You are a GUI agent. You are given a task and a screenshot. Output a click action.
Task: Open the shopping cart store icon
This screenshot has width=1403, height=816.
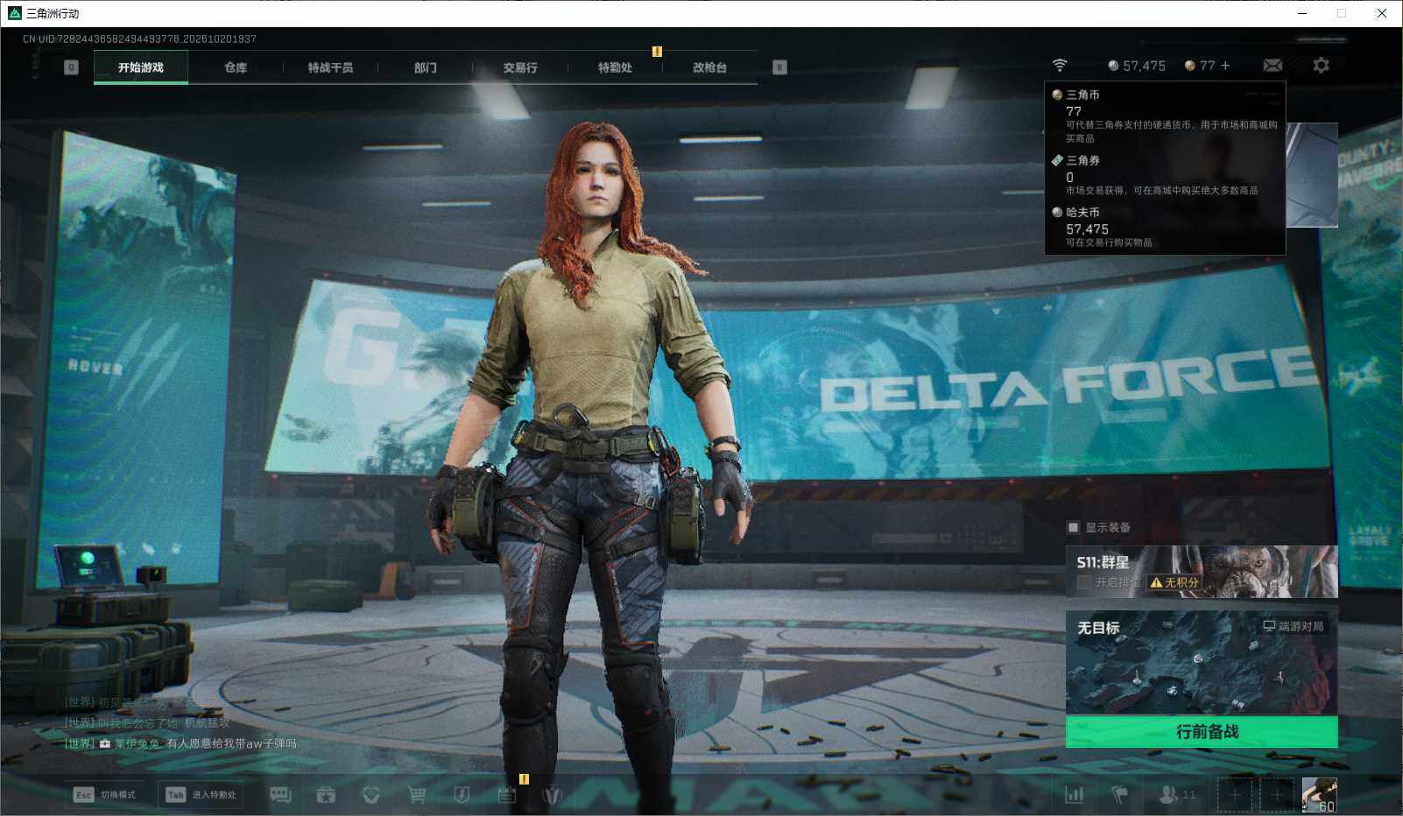point(417,795)
